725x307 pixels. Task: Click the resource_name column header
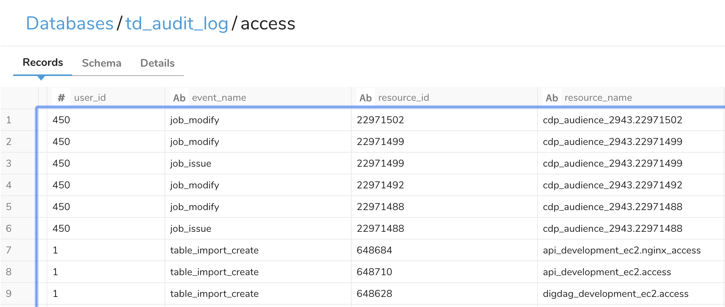598,98
